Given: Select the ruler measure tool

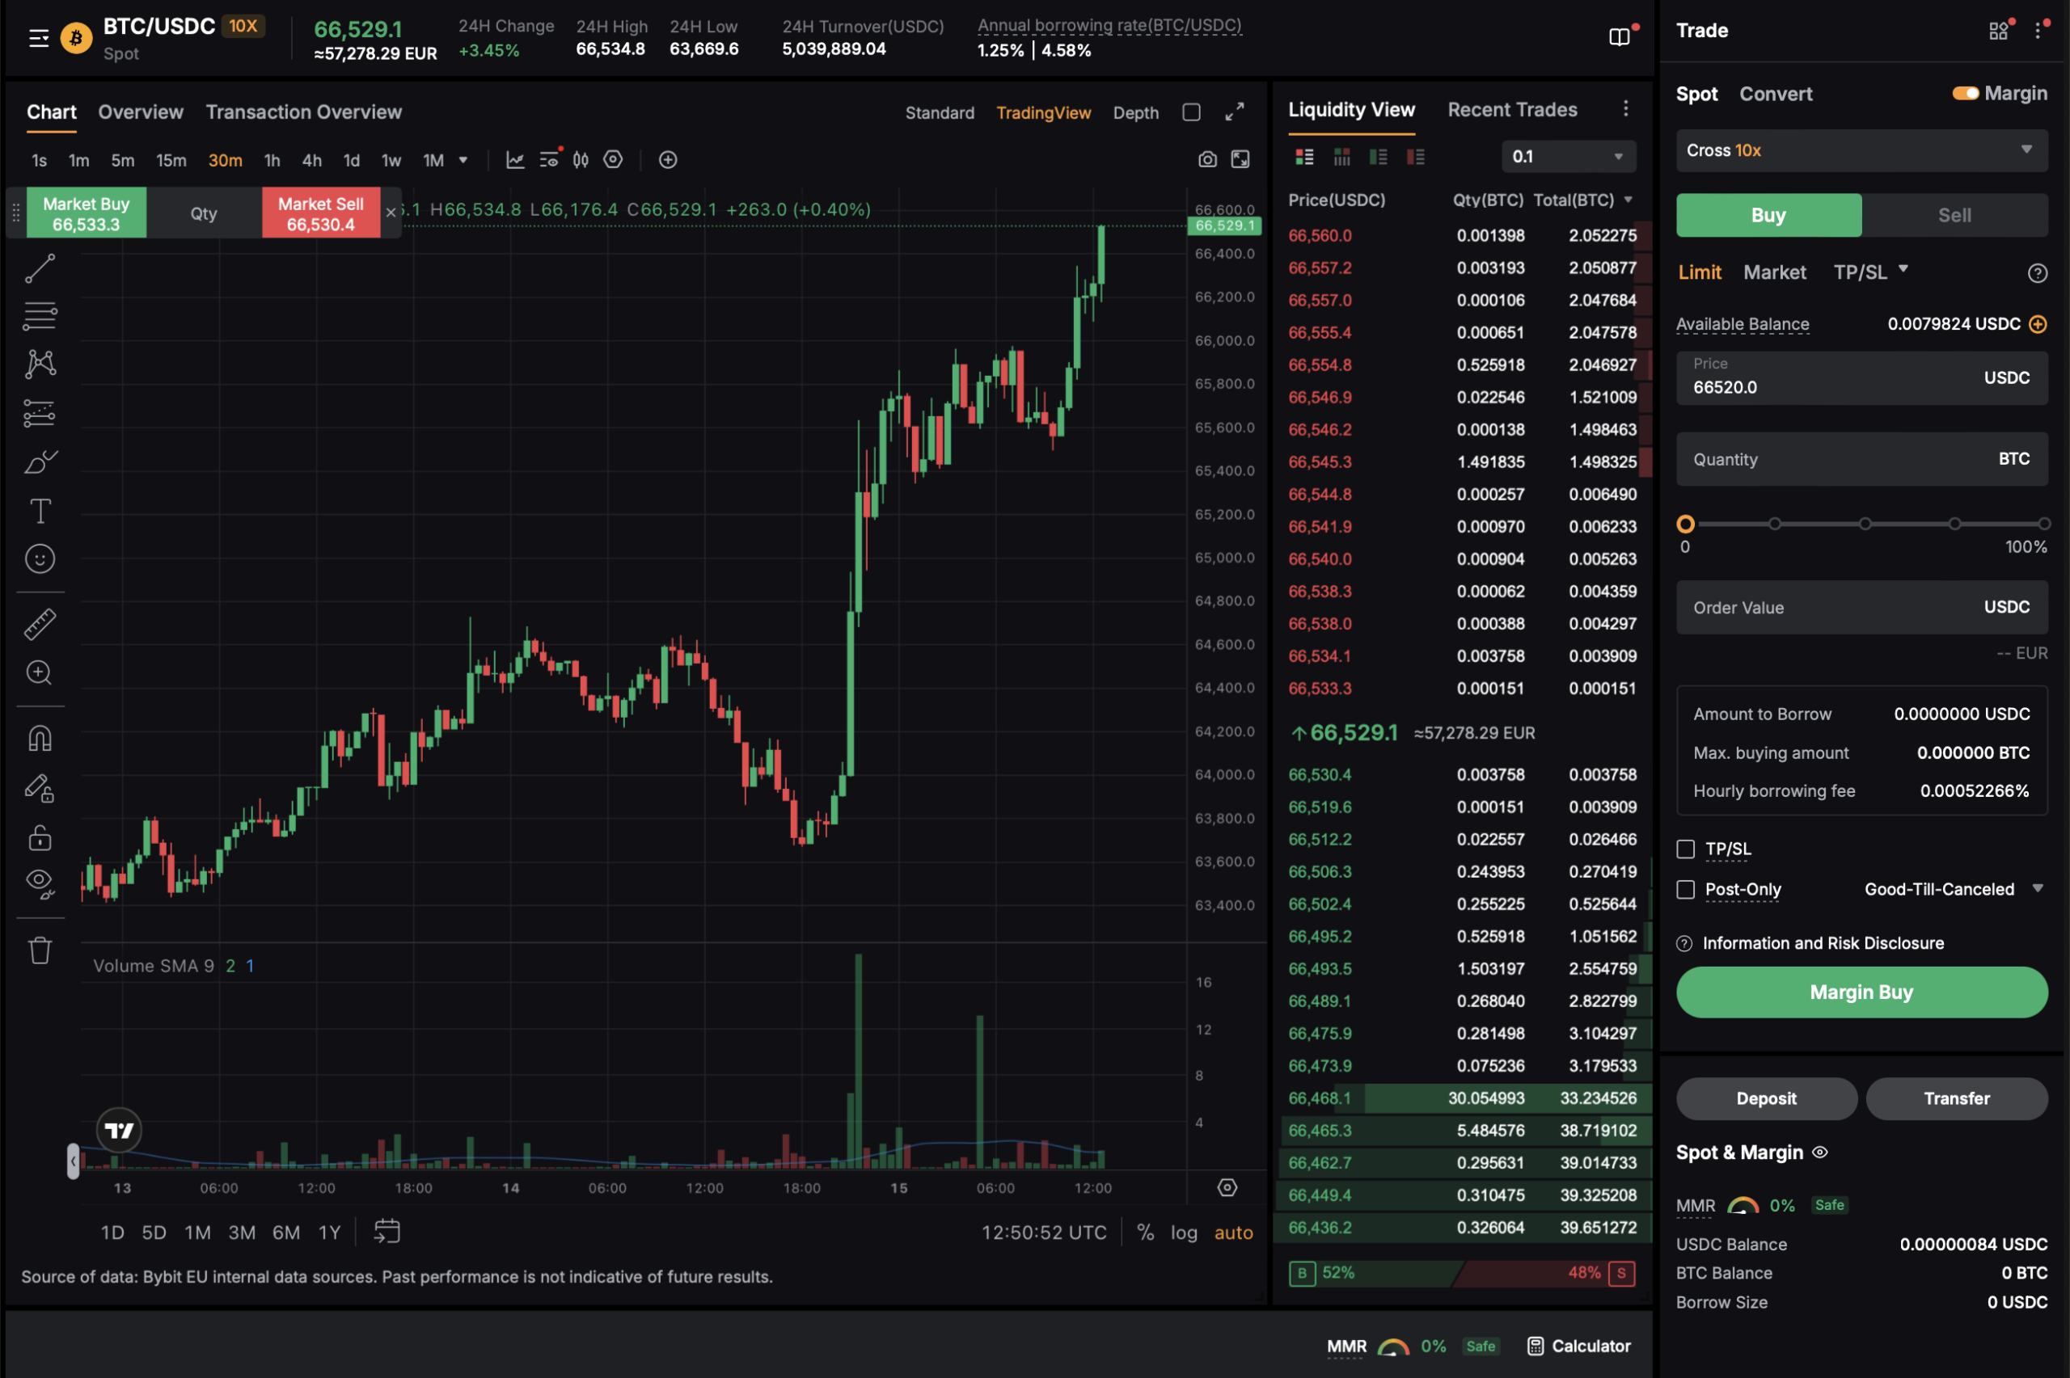Looking at the screenshot, I should click(40, 624).
